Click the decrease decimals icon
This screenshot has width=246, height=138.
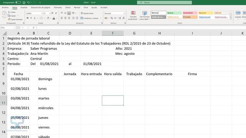(123, 18)
